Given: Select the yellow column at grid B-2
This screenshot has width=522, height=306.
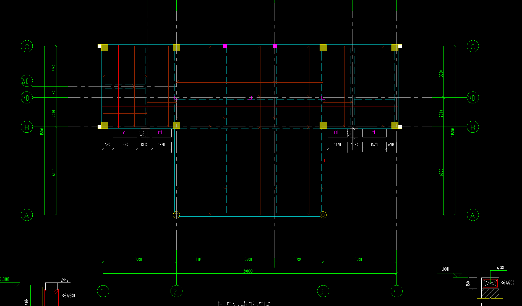Looking at the screenshot, I should [176, 125].
